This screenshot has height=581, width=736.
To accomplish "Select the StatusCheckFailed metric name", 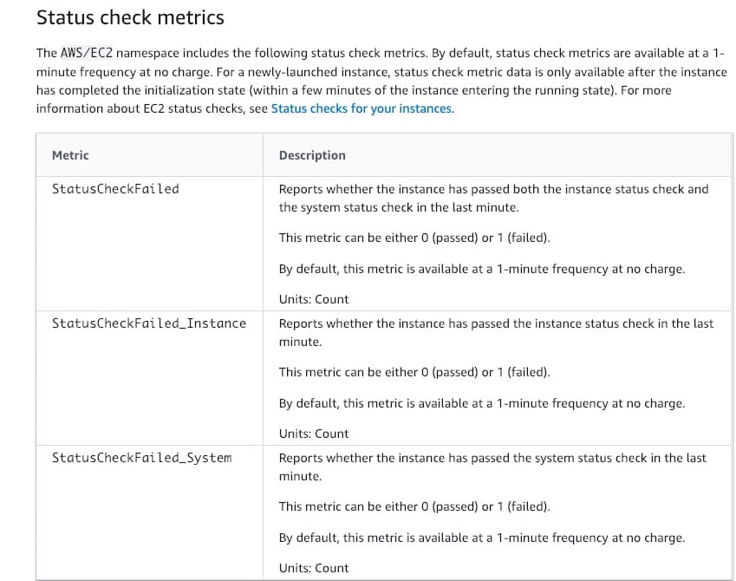I will (x=115, y=189).
